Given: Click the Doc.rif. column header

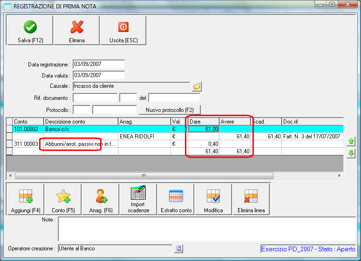Looking at the screenshot, I should (313, 121).
